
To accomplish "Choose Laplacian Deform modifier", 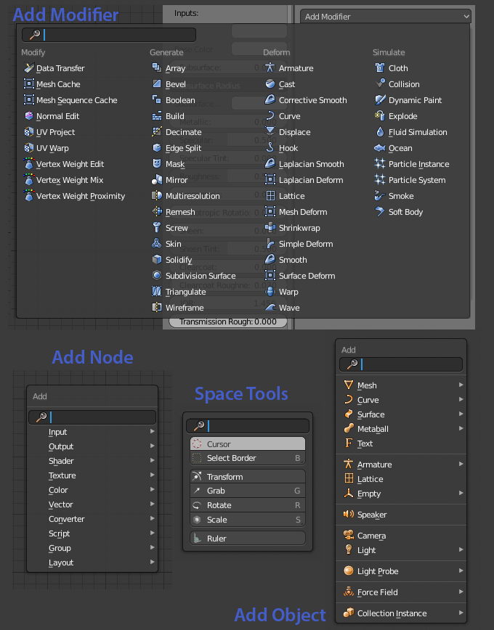I will point(311,179).
